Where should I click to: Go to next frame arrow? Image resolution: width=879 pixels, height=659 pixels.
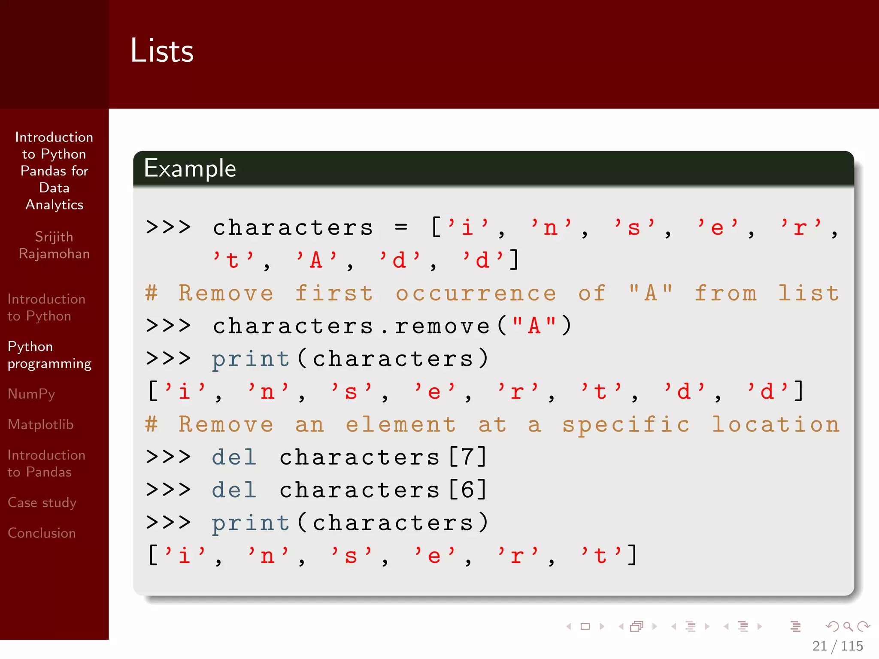[655, 626]
